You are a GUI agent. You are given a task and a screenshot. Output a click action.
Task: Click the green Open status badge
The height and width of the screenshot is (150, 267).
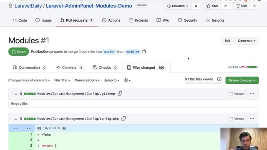[18, 52]
